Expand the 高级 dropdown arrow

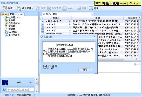click(x=100, y=8)
